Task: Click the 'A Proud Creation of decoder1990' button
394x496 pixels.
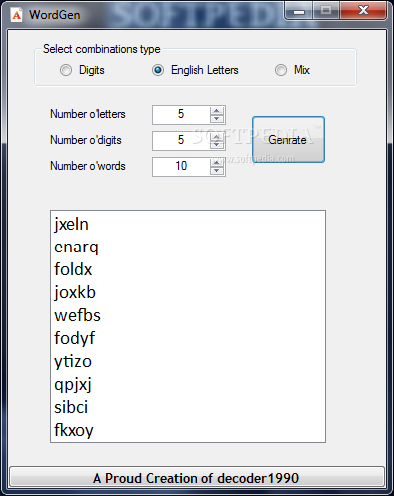Action: click(x=197, y=478)
